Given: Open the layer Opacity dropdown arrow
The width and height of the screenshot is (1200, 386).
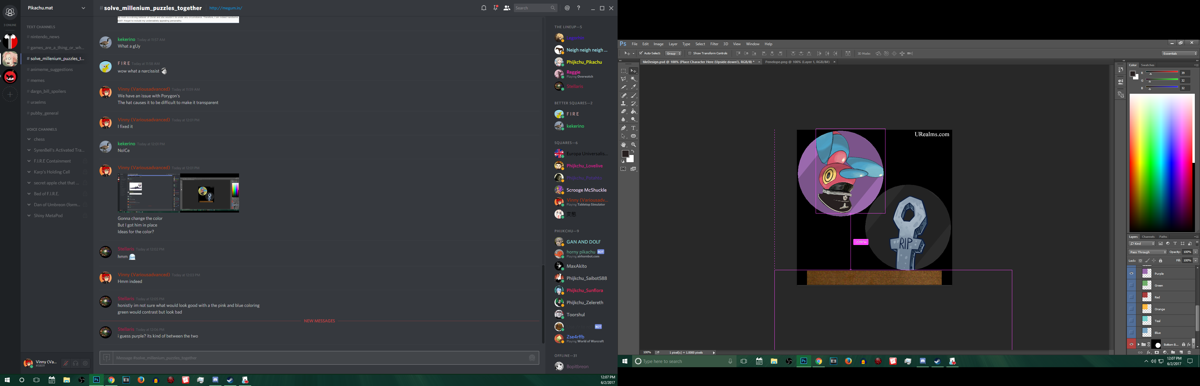Looking at the screenshot, I should tap(1195, 252).
